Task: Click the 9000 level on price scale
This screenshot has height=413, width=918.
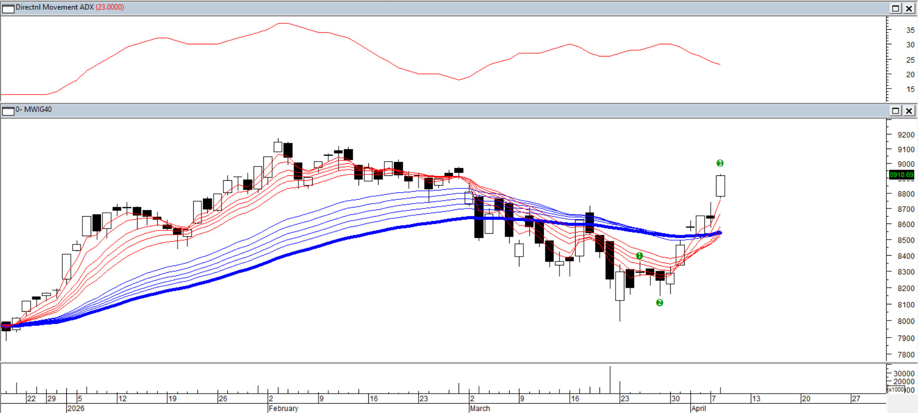Action: click(906, 165)
